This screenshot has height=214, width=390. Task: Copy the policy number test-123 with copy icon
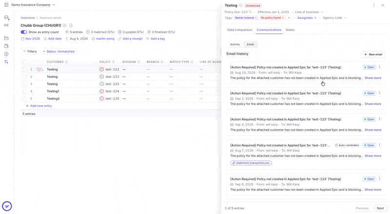(250, 12)
